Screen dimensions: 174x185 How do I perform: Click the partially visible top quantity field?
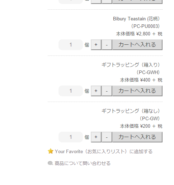[x=71, y=2]
